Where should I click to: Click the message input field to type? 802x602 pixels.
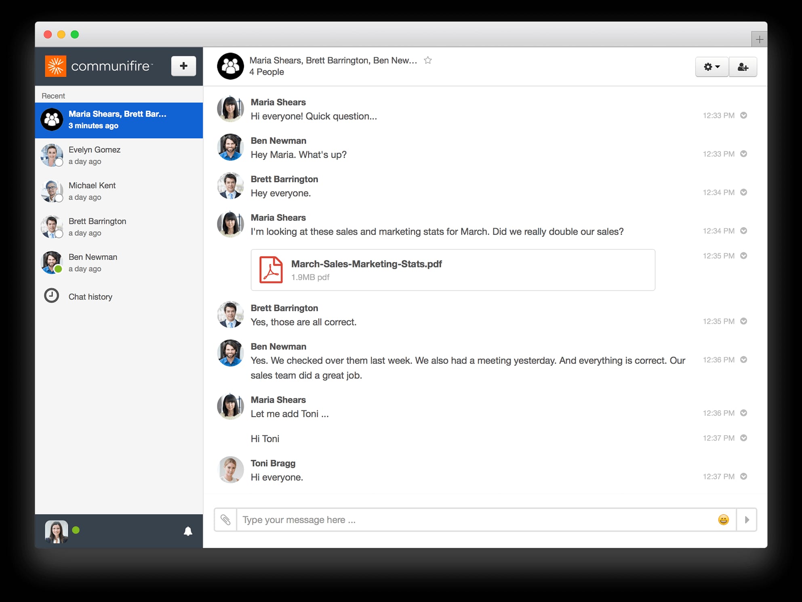point(444,520)
